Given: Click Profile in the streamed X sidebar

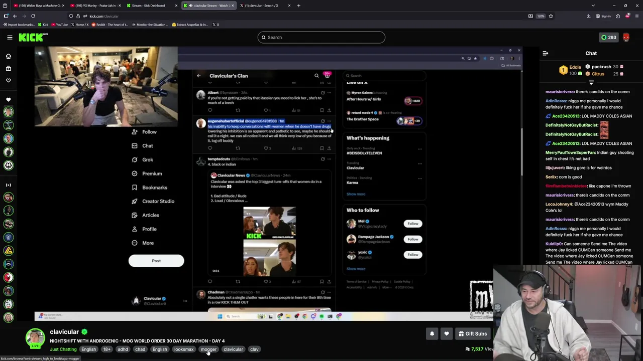Looking at the screenshot, I should pyautogui.click(x=145, y=229).
